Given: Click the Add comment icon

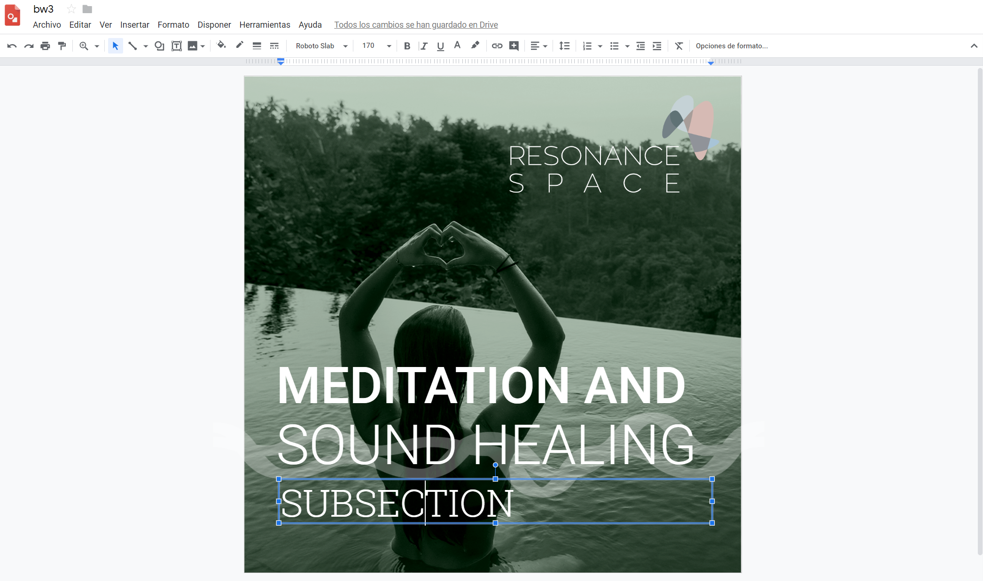Looking at the screenshot, I should click(514, 46).
